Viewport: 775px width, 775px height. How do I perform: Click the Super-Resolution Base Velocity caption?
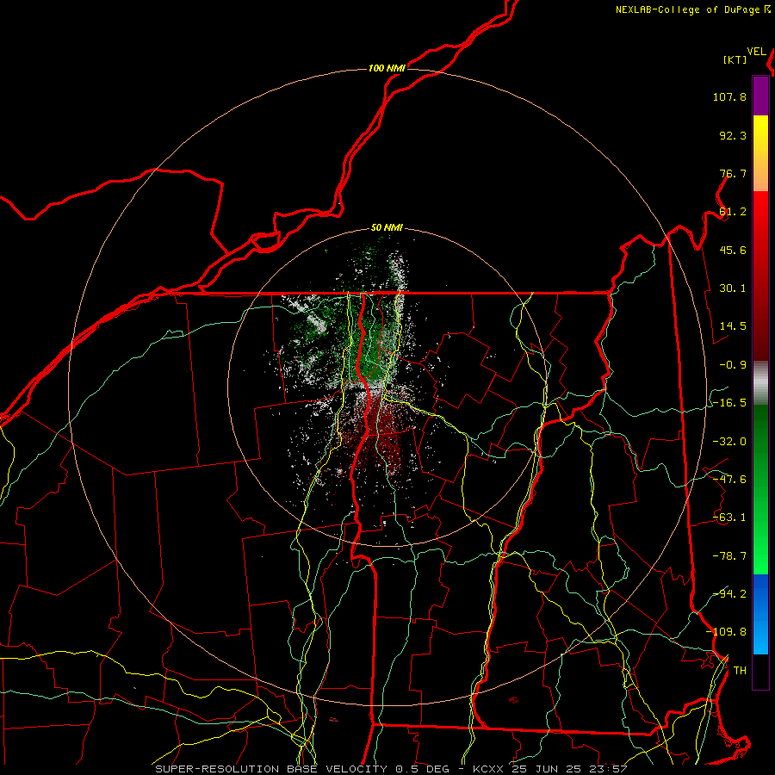(391, 769)
